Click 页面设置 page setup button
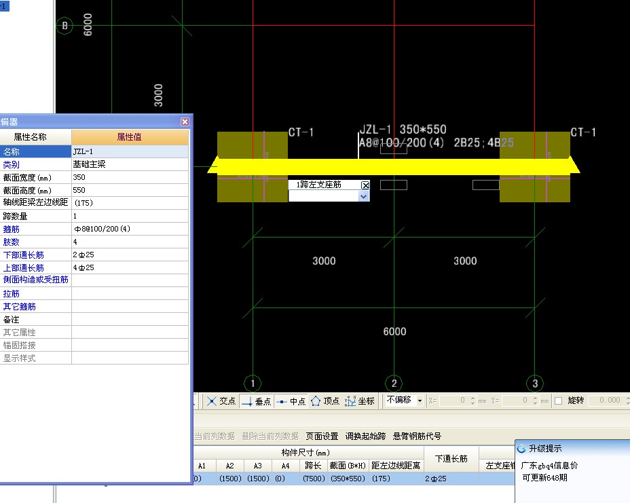This screenshot has height=503, width=630. pos(322,436)
